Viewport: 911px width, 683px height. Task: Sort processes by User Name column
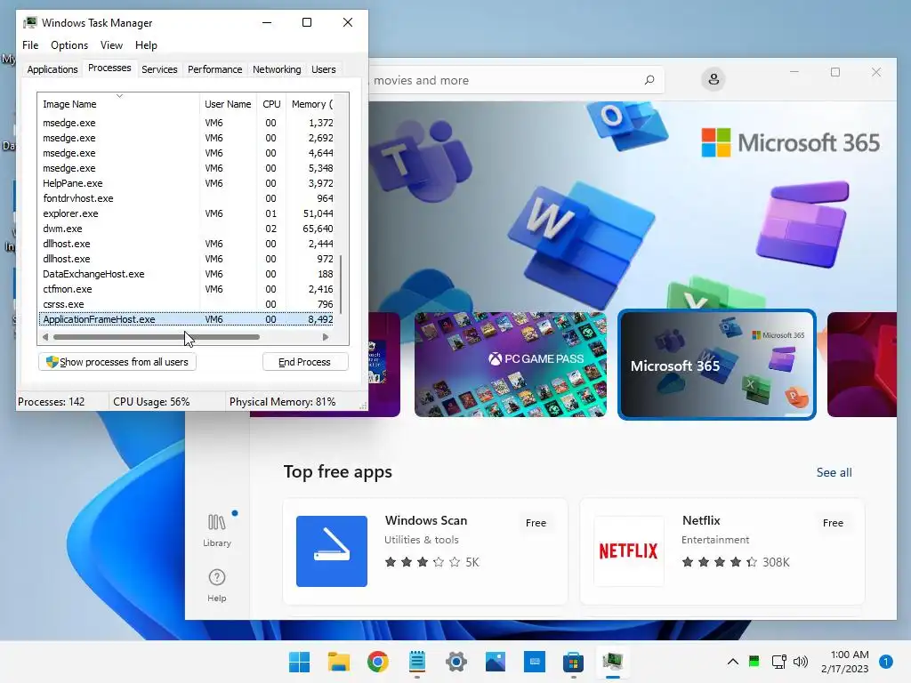(228, 104)
